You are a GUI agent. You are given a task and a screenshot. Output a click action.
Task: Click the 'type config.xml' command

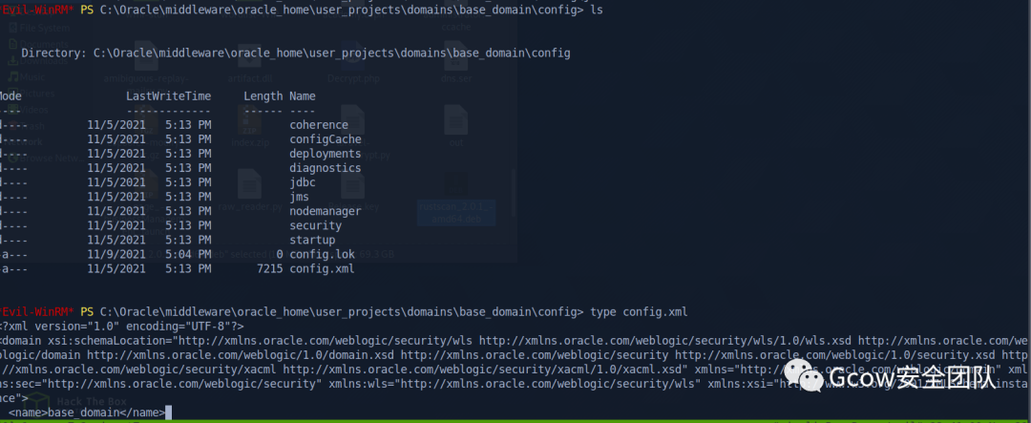coord(639,312)
